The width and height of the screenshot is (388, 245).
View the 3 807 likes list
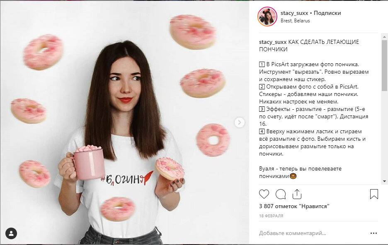tap(294, 206)
